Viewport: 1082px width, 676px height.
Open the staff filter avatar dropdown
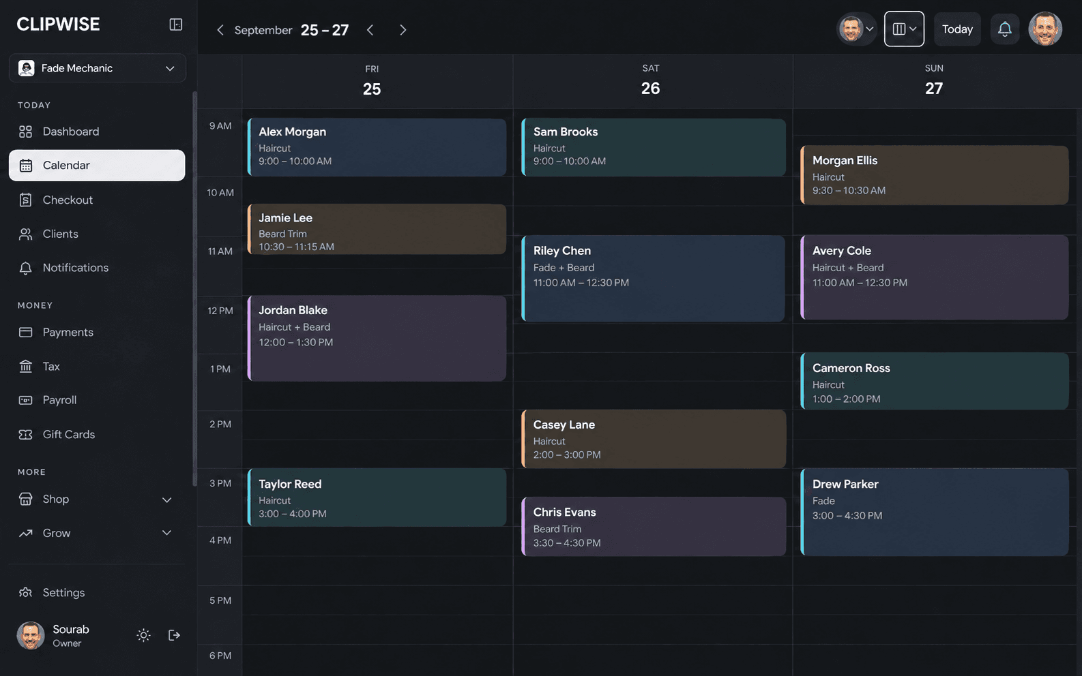[x=857, y=29]
